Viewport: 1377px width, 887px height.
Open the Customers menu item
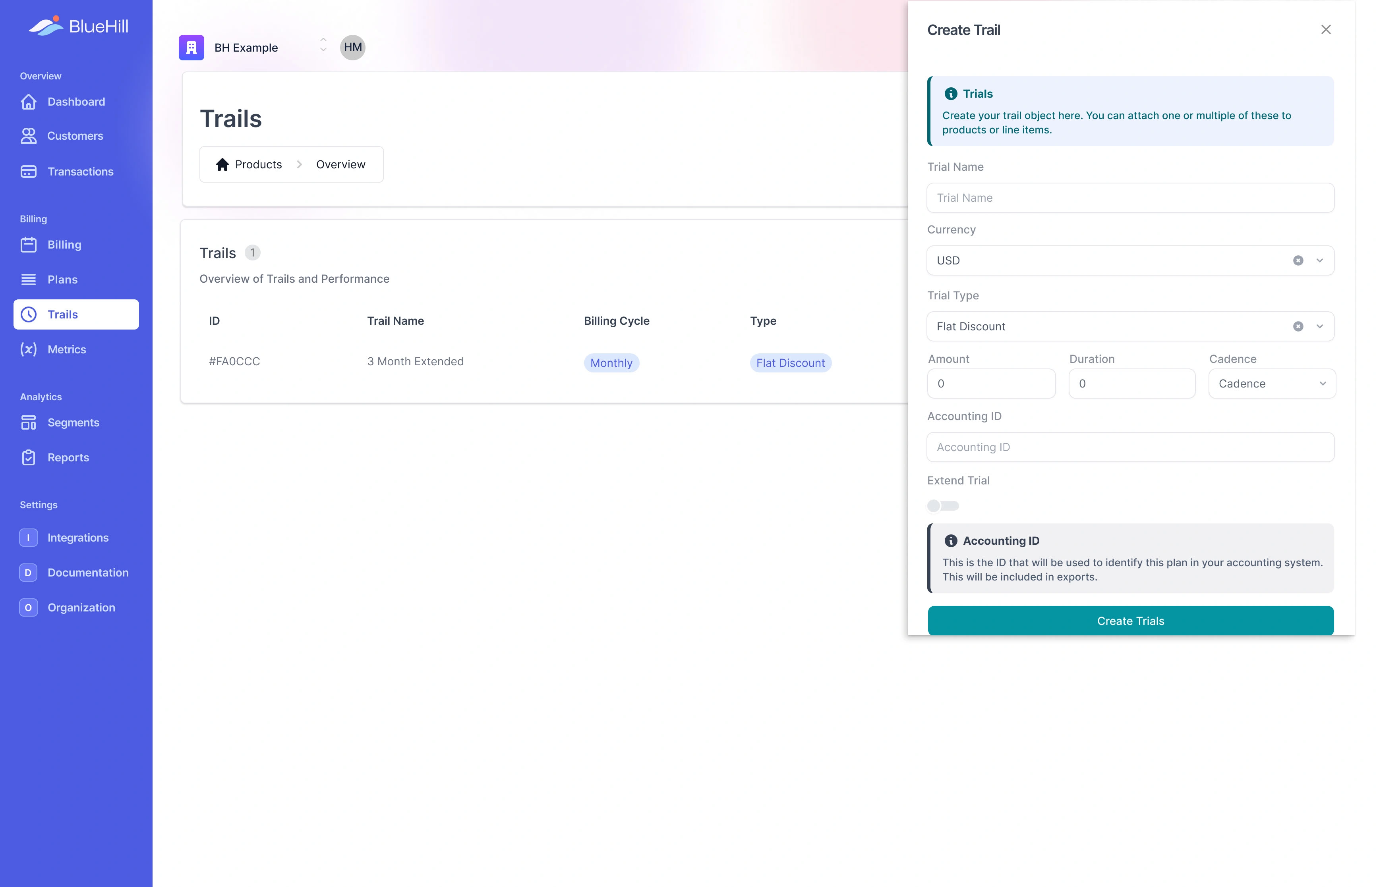tap(76, 136)
